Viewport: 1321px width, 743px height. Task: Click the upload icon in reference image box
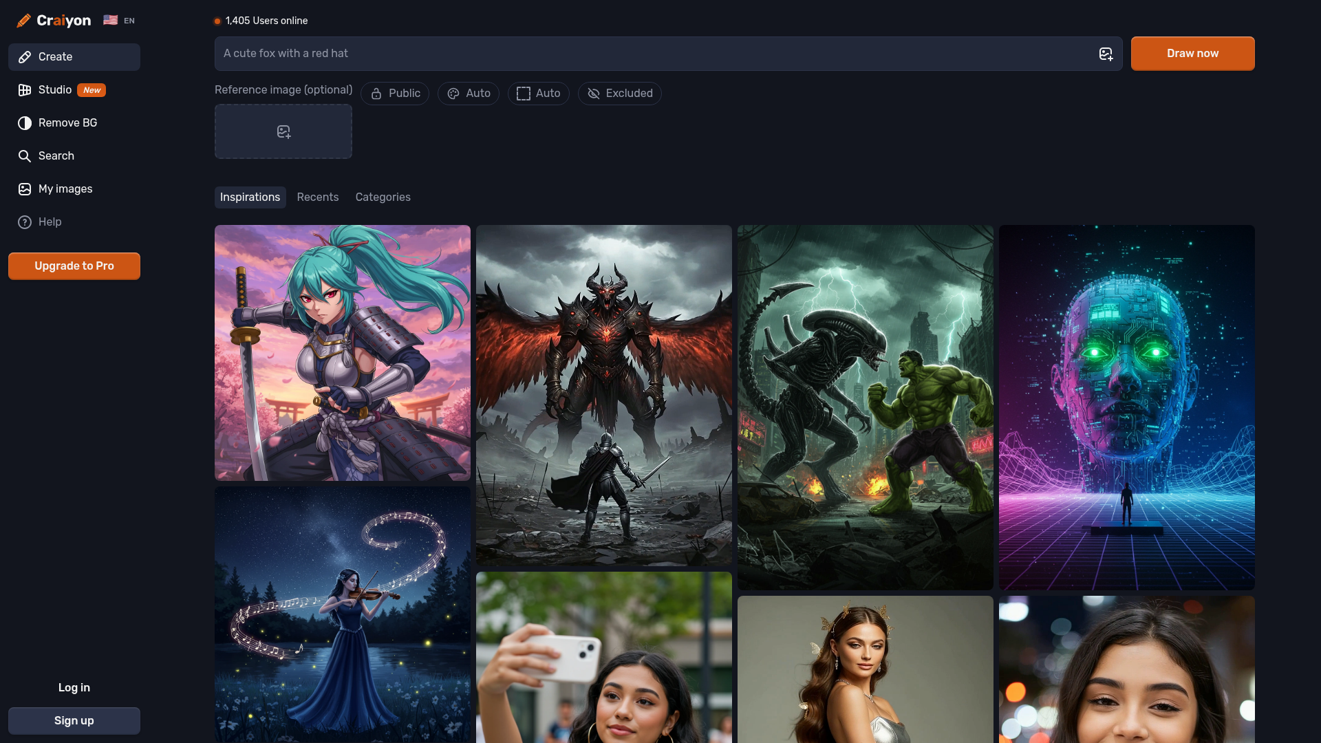point(283,131)
